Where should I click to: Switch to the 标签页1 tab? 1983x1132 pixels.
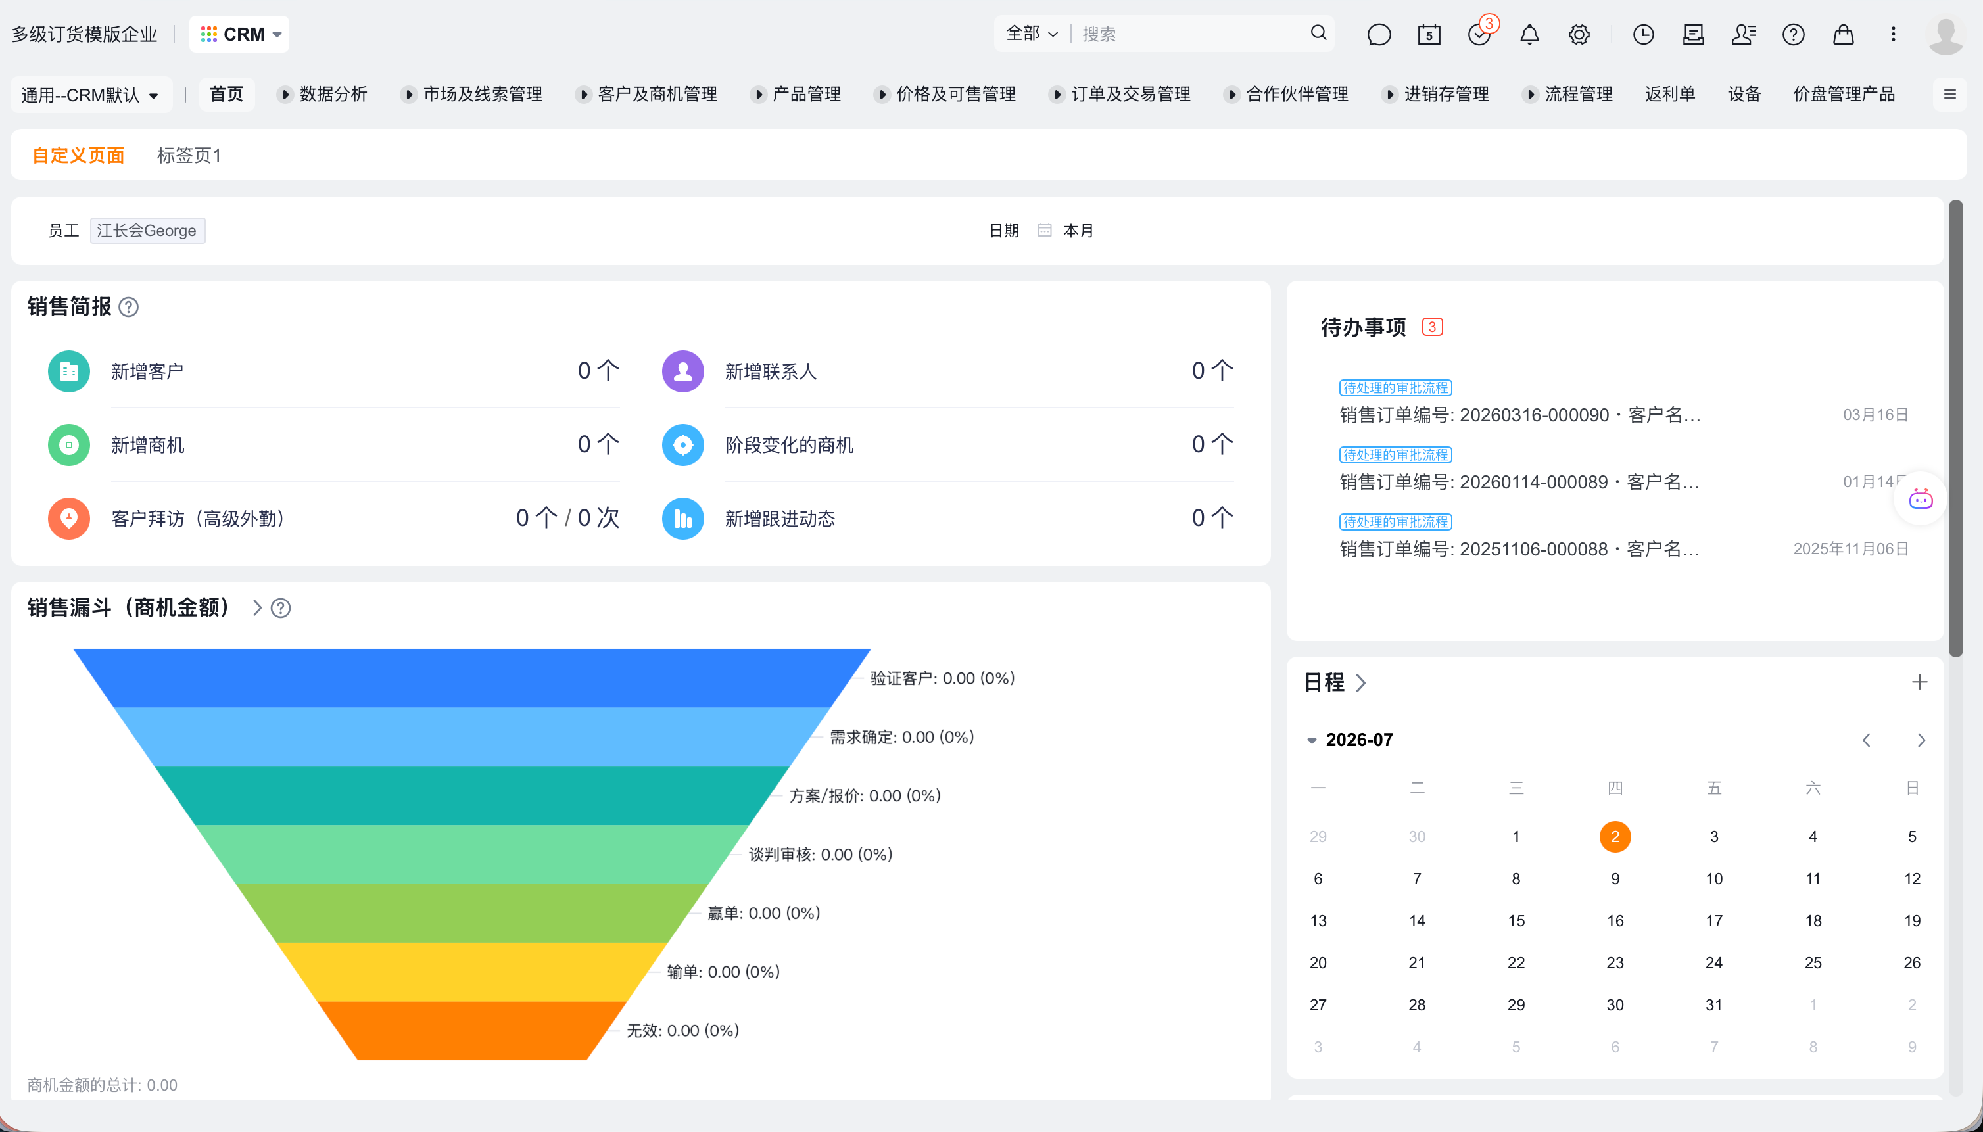(189, 154)
